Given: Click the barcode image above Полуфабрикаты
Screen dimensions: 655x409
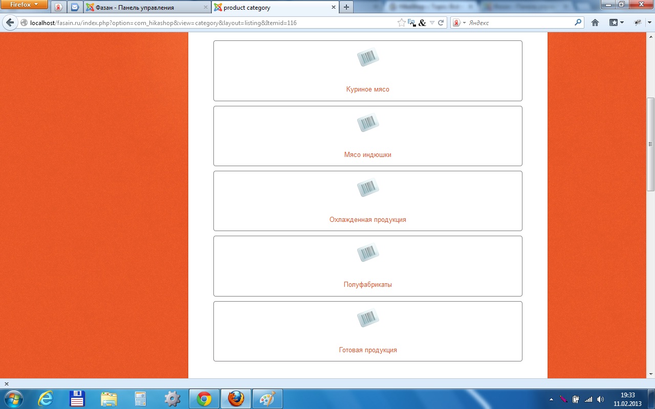Looking at the screenshot, I should coord(368,253).
